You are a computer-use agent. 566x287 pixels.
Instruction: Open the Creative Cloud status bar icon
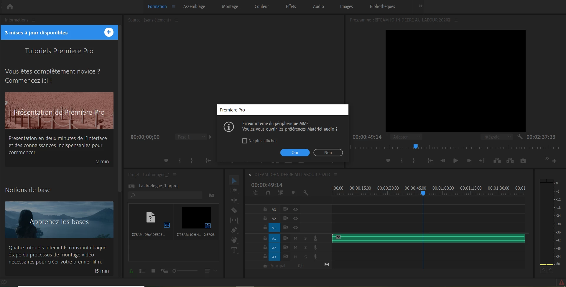tap(4, 282)
